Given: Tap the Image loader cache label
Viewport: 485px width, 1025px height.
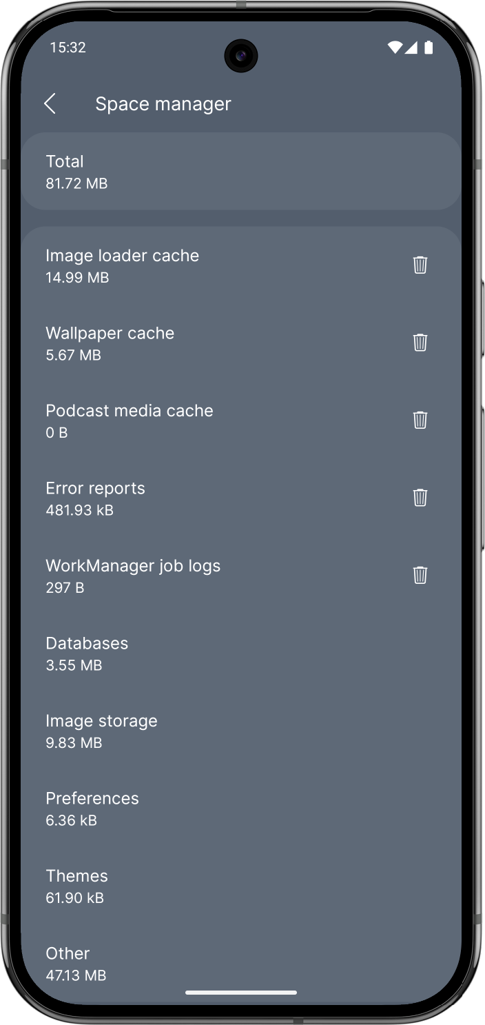Looking at the screenshot, I should (123, 256).
